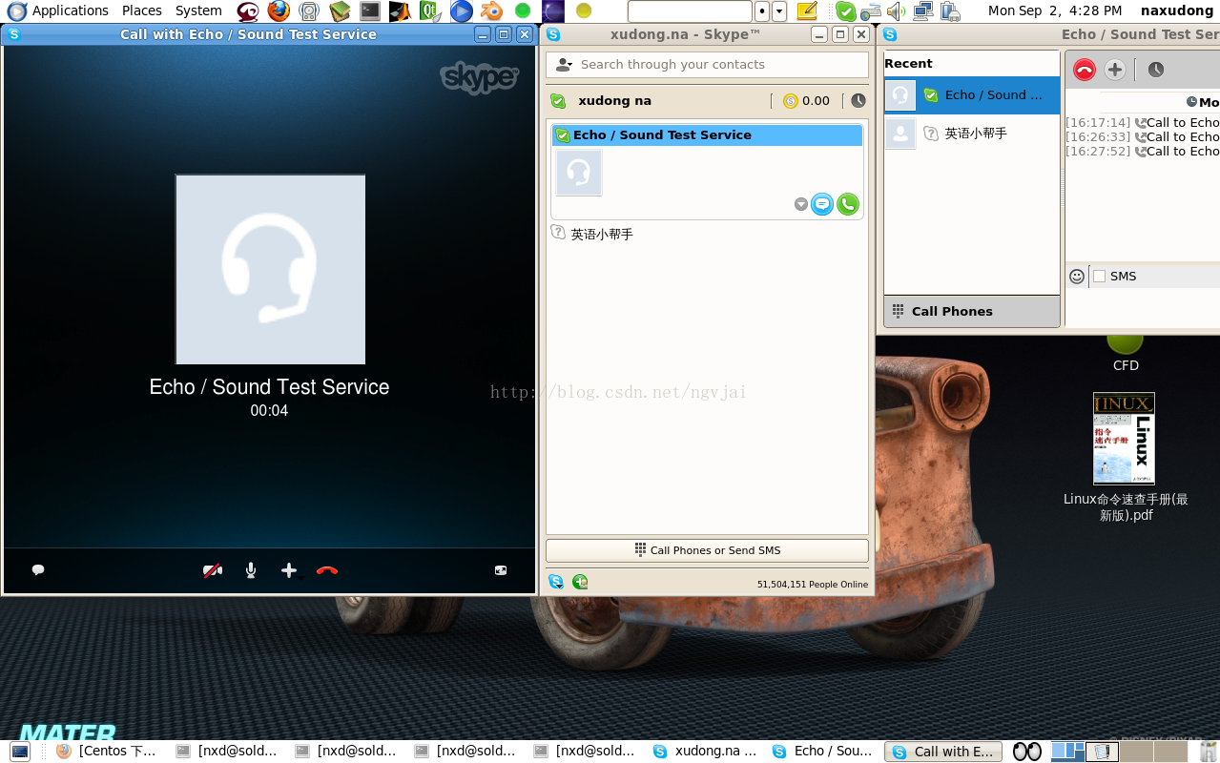
Task: Click the Skype tray icon in panel
Action: [845, 11]
